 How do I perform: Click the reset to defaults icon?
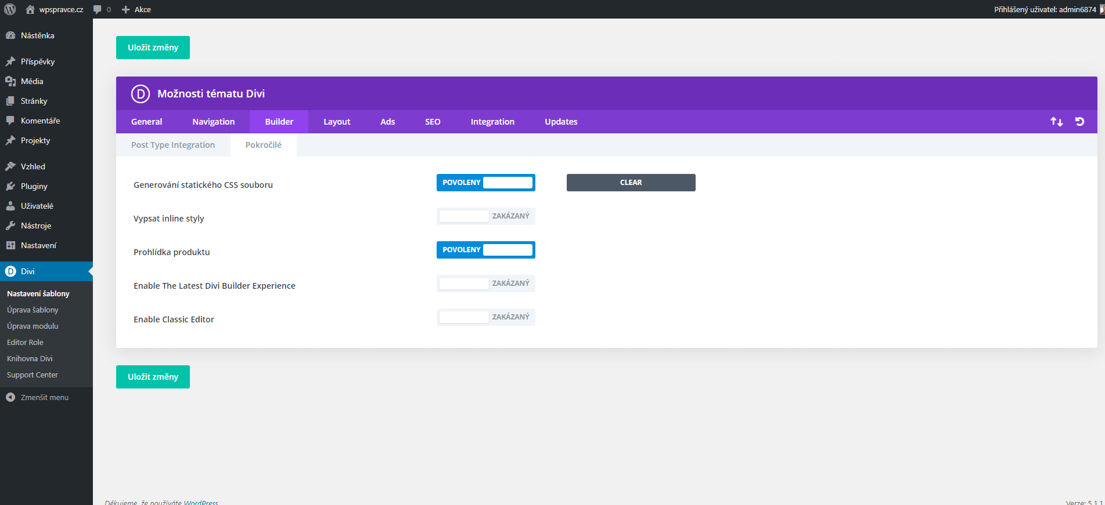point(1080,122)
